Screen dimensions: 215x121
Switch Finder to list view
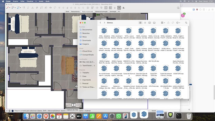click(145, 23)
